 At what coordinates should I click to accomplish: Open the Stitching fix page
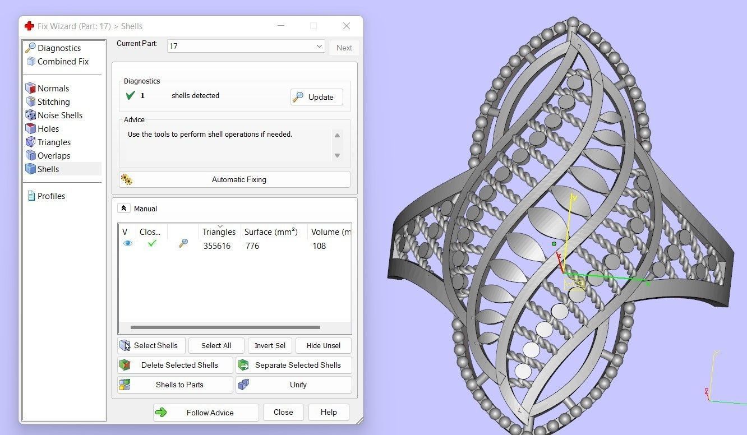tap(54, 102)
